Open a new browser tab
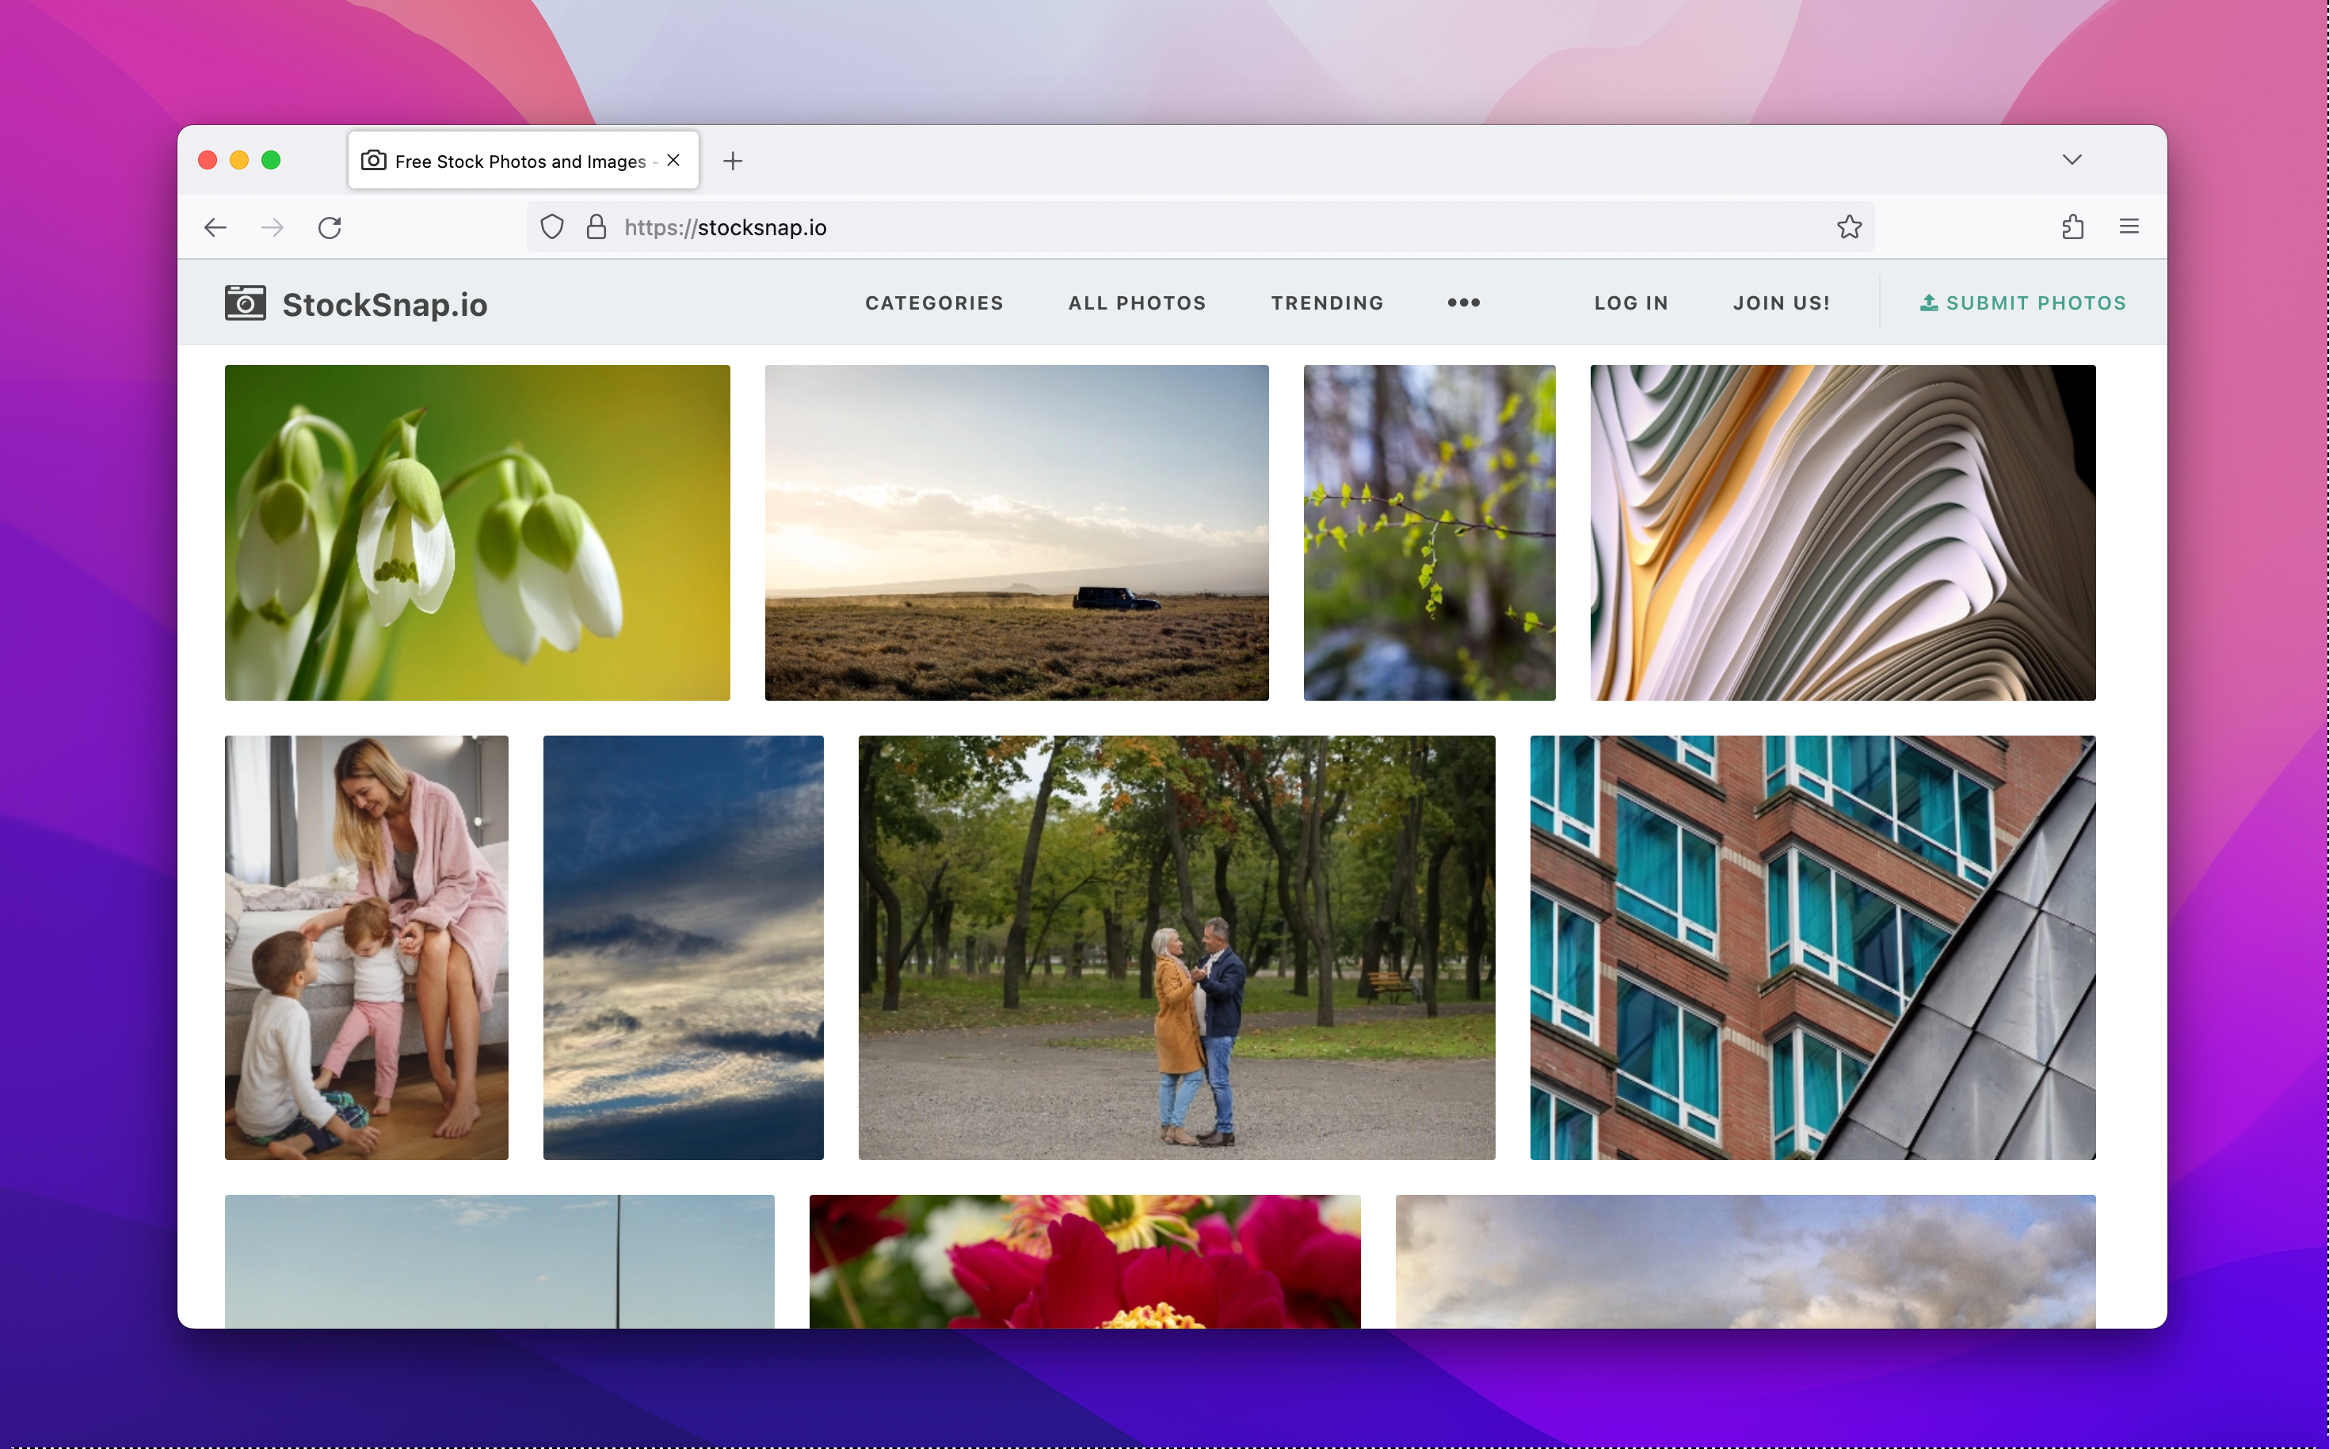Viewport: 2329px width, 1449px height. 733,160
